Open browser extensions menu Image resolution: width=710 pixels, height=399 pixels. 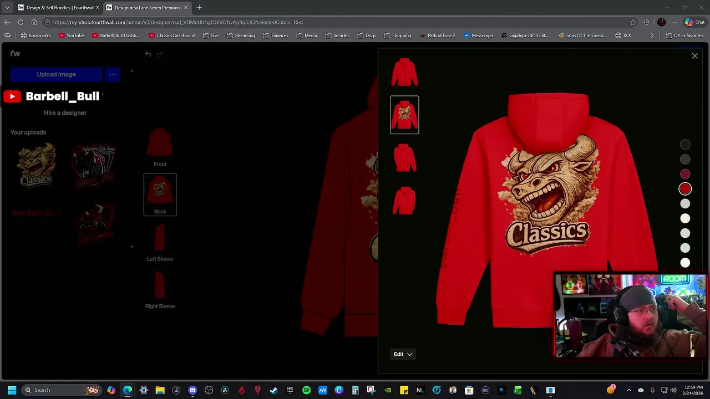[x=646, y=22]
